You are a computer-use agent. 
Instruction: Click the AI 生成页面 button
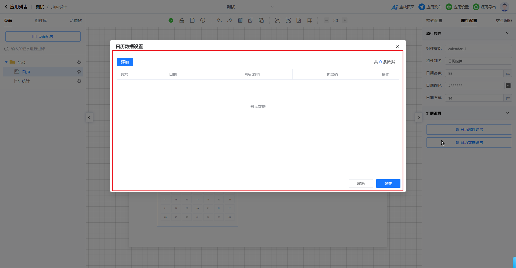click(403, 7)
